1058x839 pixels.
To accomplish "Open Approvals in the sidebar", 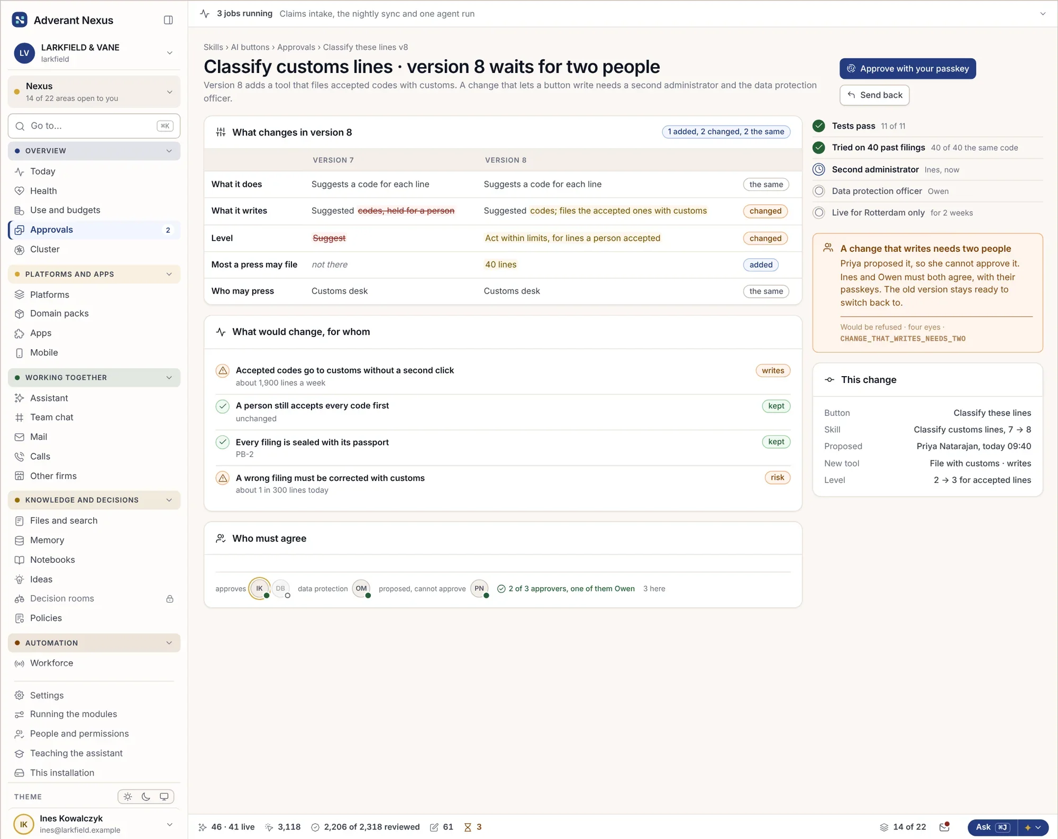I will tap(94, 230).
